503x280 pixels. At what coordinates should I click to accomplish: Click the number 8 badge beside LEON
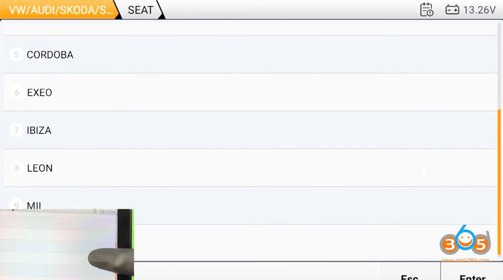pyautogui.click(x=17, y=168)
